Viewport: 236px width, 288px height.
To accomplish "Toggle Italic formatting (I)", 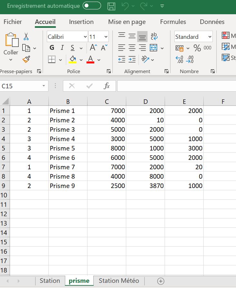I will 62,48.
